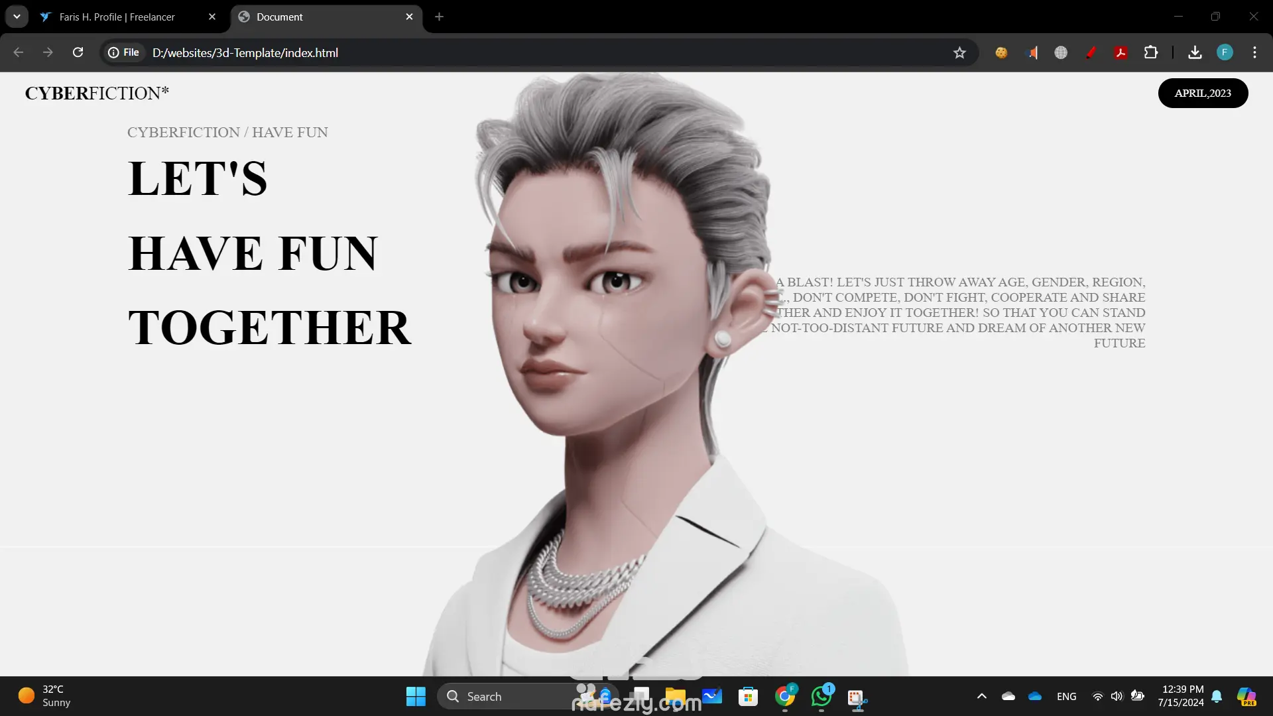1273x716 pixels.
Task: Open WhatsApp from the taskbar
Action: click(821, 696)
